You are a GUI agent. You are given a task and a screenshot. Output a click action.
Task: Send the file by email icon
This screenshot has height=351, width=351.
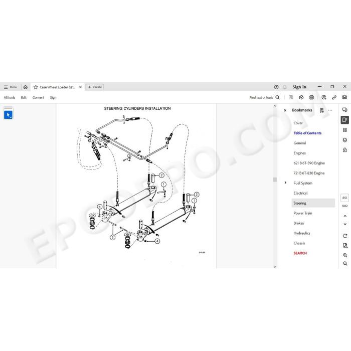pyautogui.click(x=344, y=97)
